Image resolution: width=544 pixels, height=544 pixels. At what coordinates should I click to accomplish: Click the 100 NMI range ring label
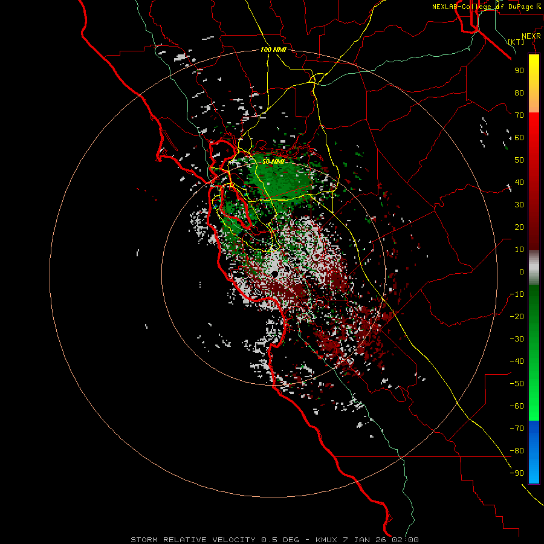pyautogui.click(x=273, y=50)
